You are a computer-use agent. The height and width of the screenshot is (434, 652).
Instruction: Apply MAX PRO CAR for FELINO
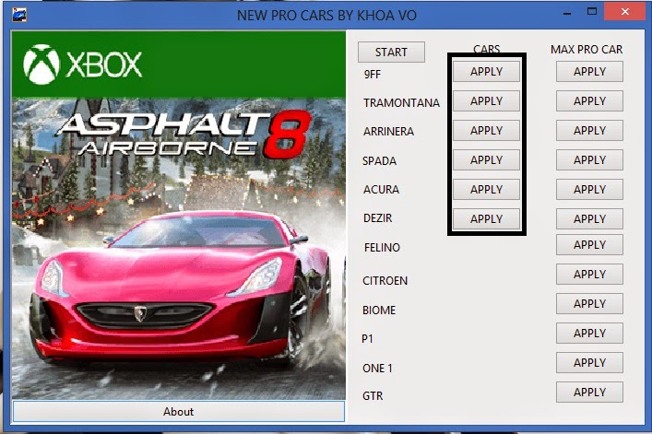click(589, 244)
